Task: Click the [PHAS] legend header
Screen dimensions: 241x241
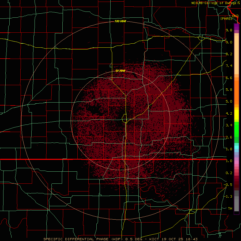Action: (226, 18)
